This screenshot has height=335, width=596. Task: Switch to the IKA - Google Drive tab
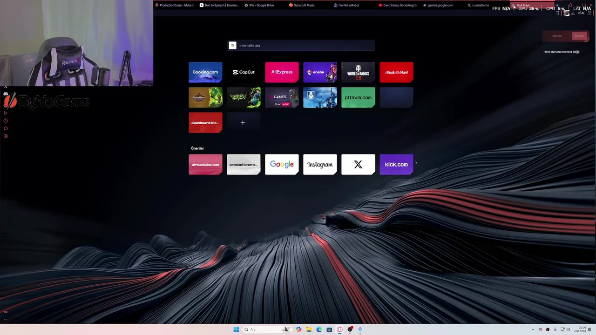coord(264,5)
